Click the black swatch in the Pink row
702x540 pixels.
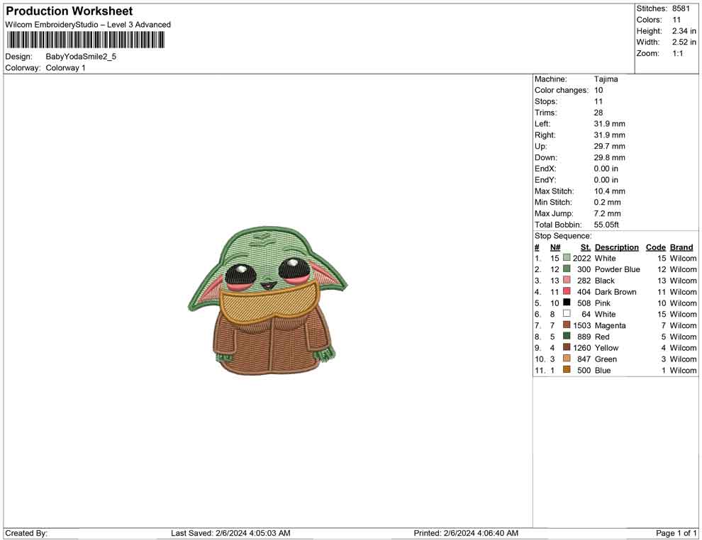point(567,303)
